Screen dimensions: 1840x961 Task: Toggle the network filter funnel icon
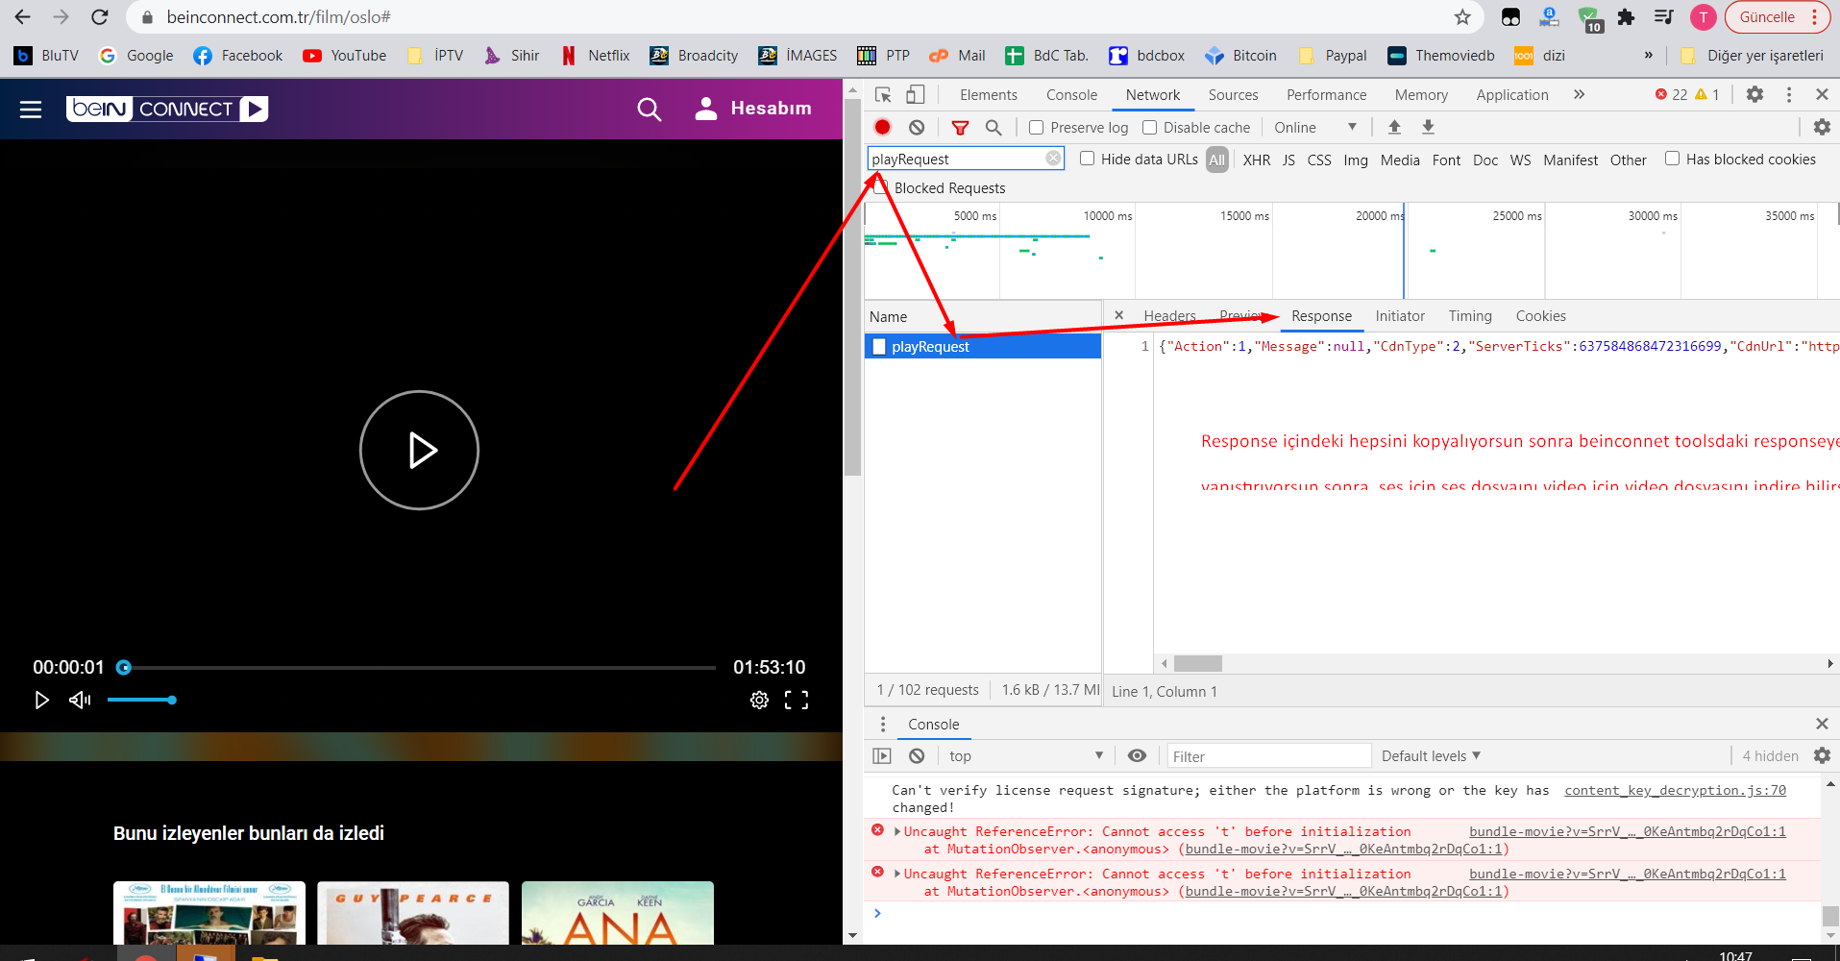960,127
